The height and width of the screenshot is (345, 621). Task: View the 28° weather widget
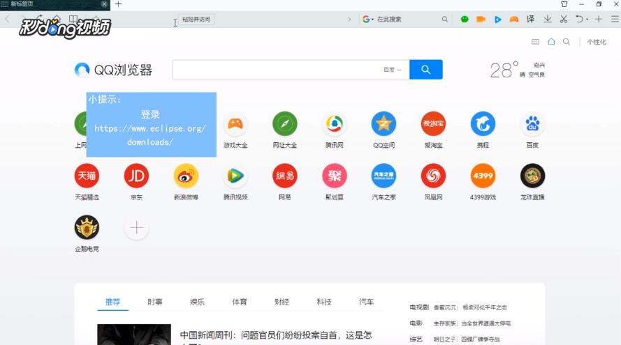[517, 70]
